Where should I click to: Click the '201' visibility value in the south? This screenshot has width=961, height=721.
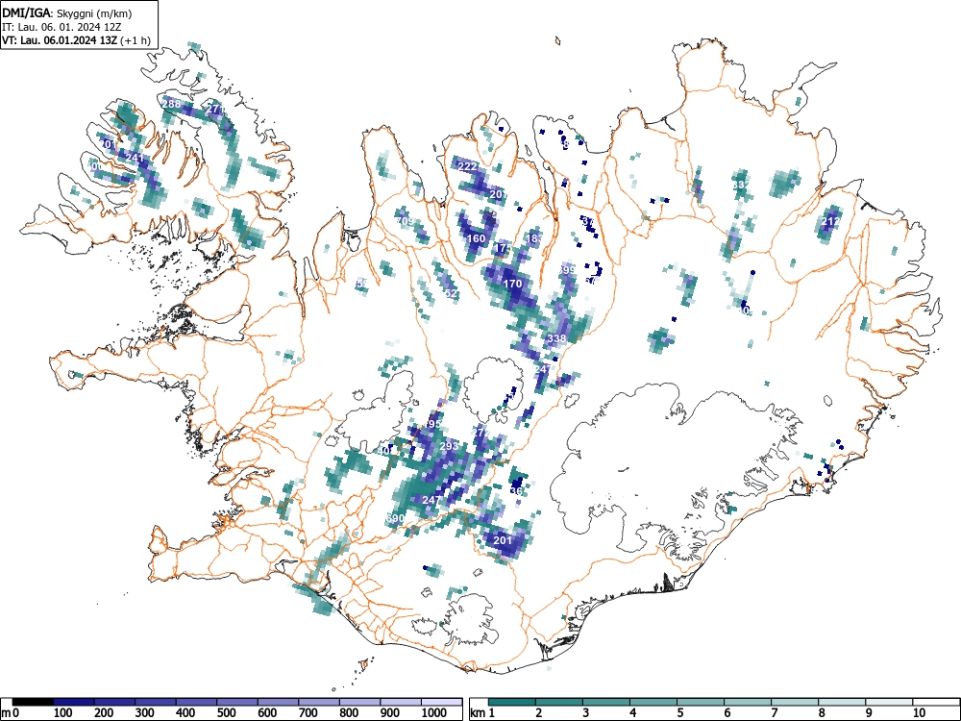pos(503,540)
